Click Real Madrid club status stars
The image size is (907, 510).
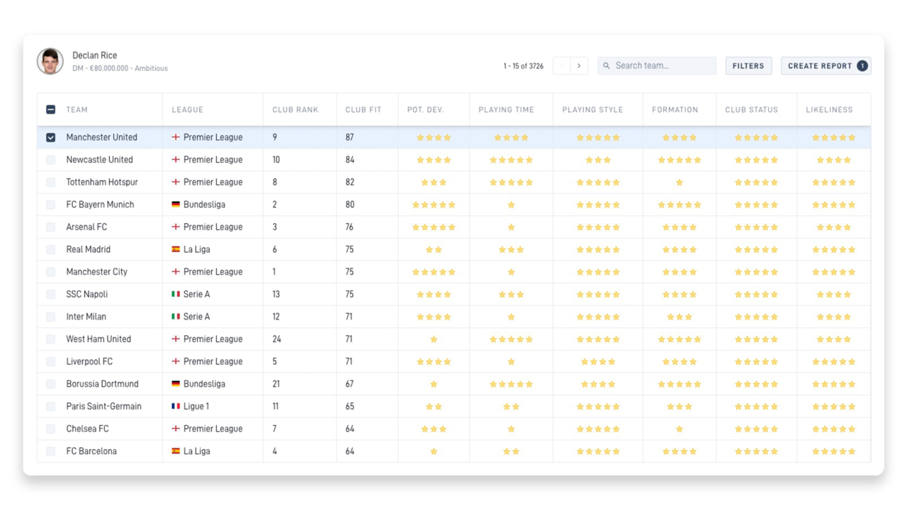(756, 249)
